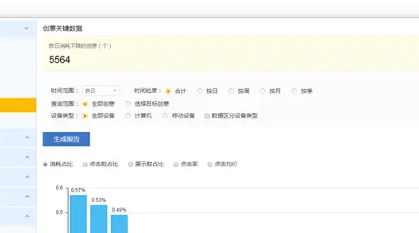Viewport: 419px width, 233px height.
Task: Select 全部创意 for query scope
Action: coord(85,103)
